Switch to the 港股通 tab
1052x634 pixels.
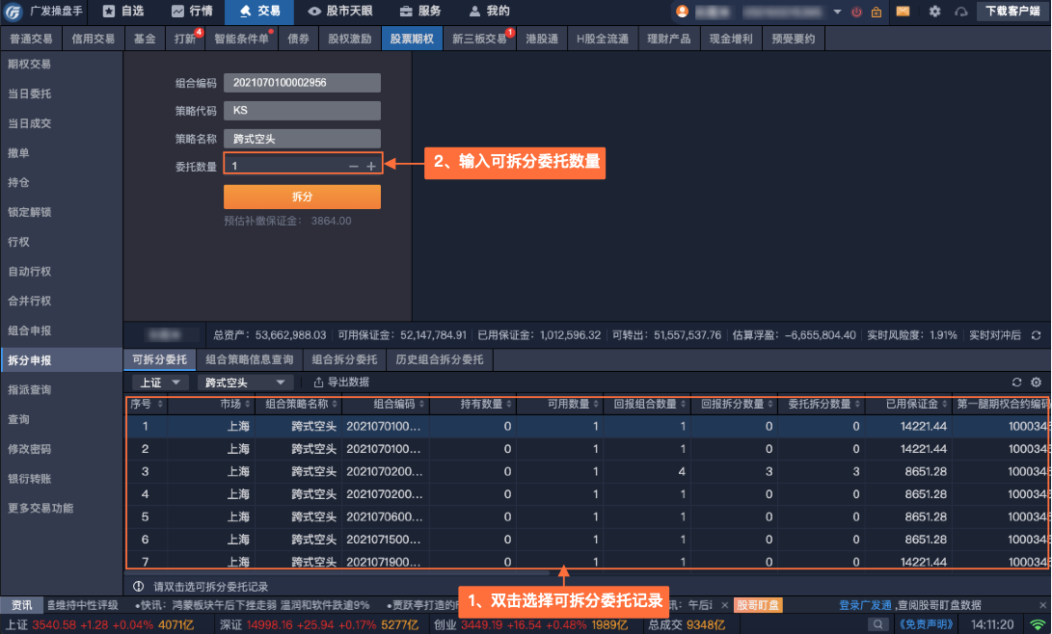(542, 39)
